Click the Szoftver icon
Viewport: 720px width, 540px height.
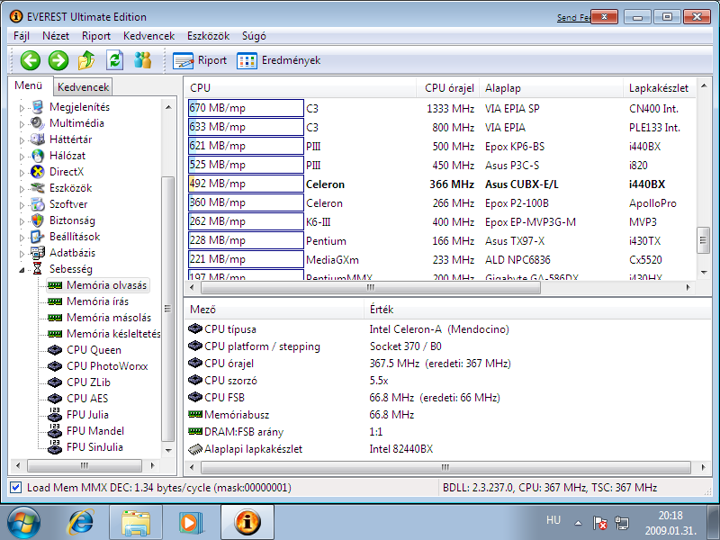point(38,204)
